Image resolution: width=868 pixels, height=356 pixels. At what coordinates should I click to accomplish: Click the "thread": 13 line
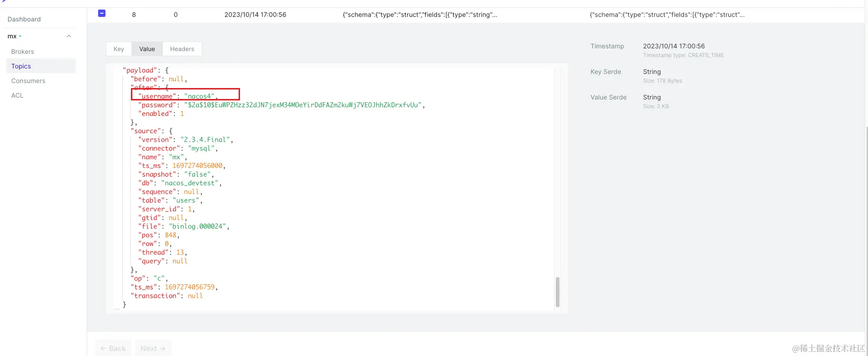tap(162, 252)
